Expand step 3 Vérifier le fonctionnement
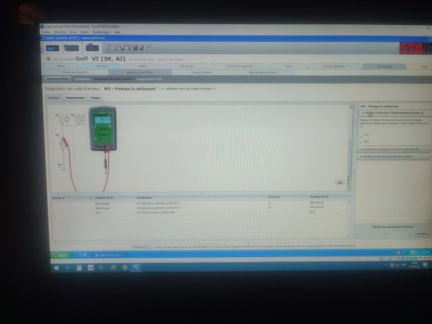This screenshot has height=324, width=432. tap(394, 157)
